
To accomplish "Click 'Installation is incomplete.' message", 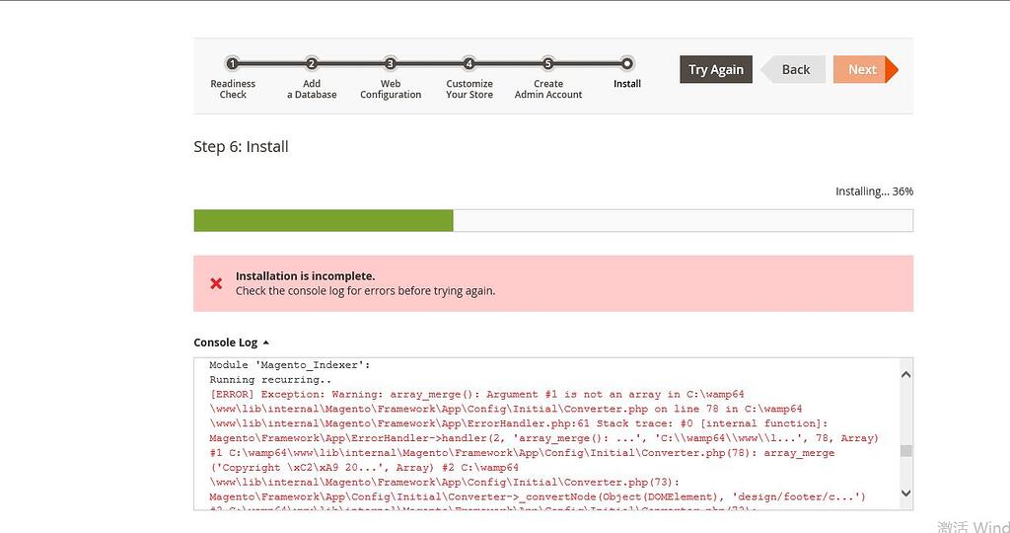I will click(306, 275).
